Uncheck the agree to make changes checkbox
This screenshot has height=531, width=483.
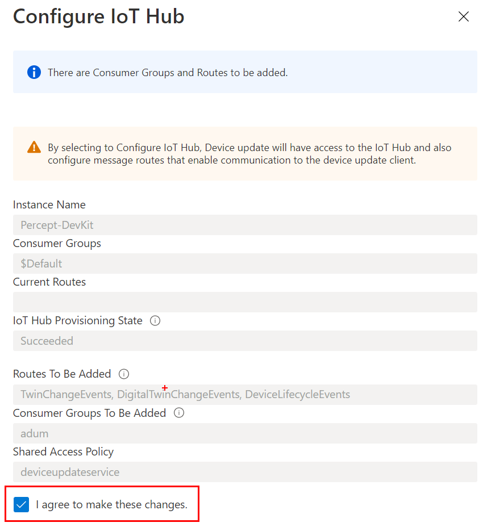pos(22,504)
